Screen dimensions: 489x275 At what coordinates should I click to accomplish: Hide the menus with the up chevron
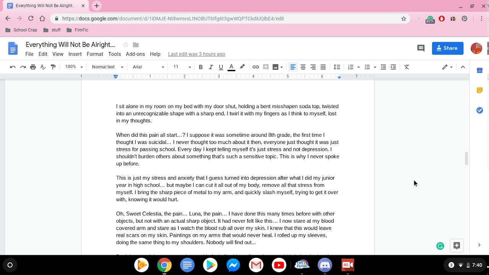[x=463, y=67]
